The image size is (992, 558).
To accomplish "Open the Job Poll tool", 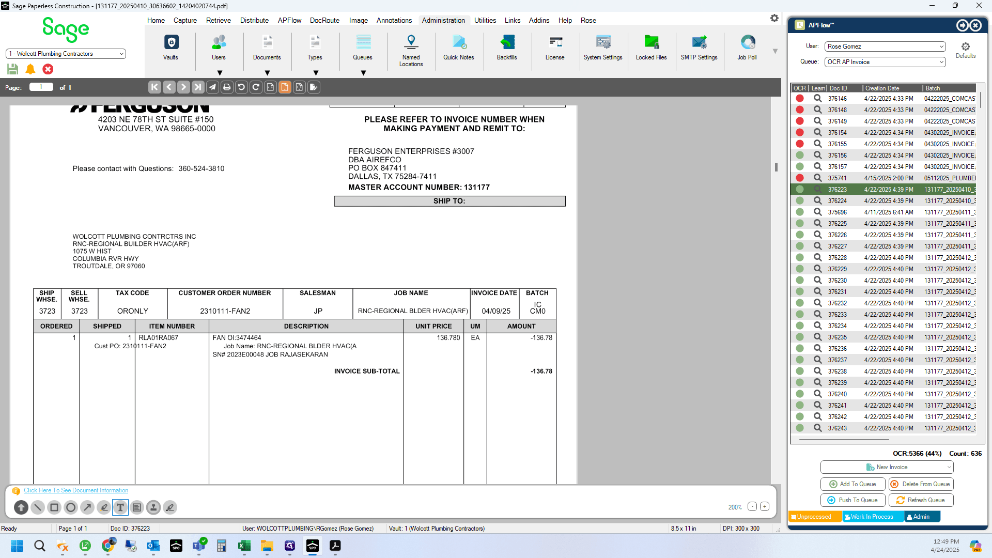I will coord(747,48).
